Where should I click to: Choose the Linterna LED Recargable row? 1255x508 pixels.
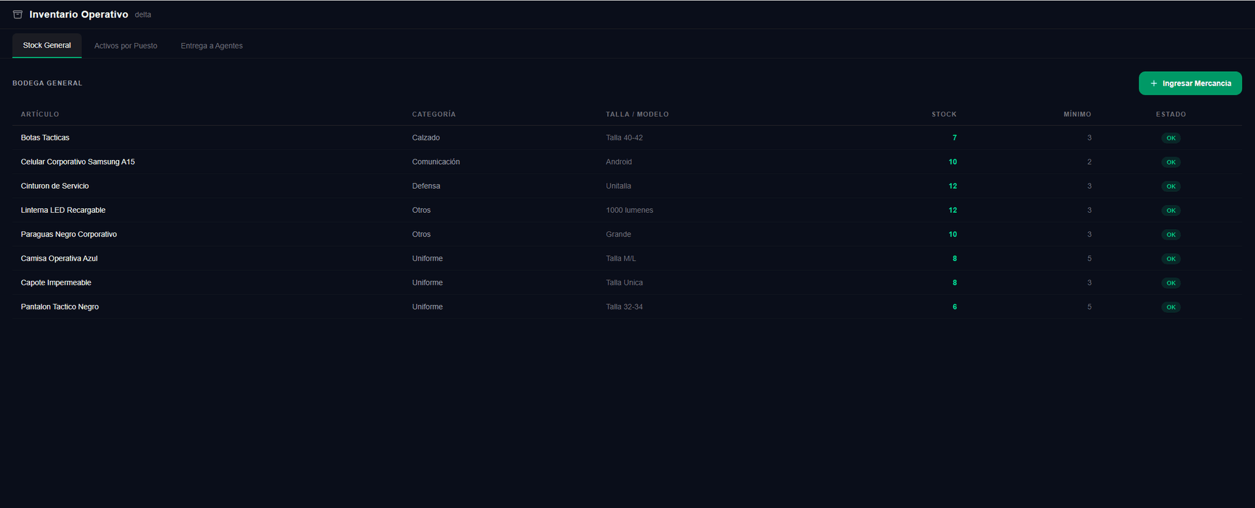click(x=627, y=210)
